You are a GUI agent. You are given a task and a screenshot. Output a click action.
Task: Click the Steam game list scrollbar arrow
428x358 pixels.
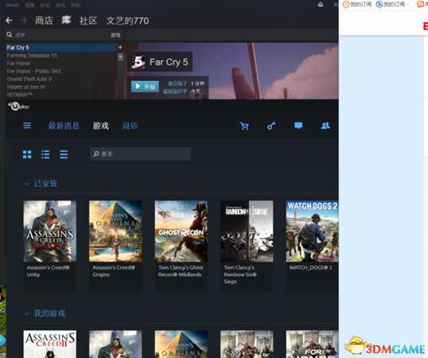(x=120, y=56)
